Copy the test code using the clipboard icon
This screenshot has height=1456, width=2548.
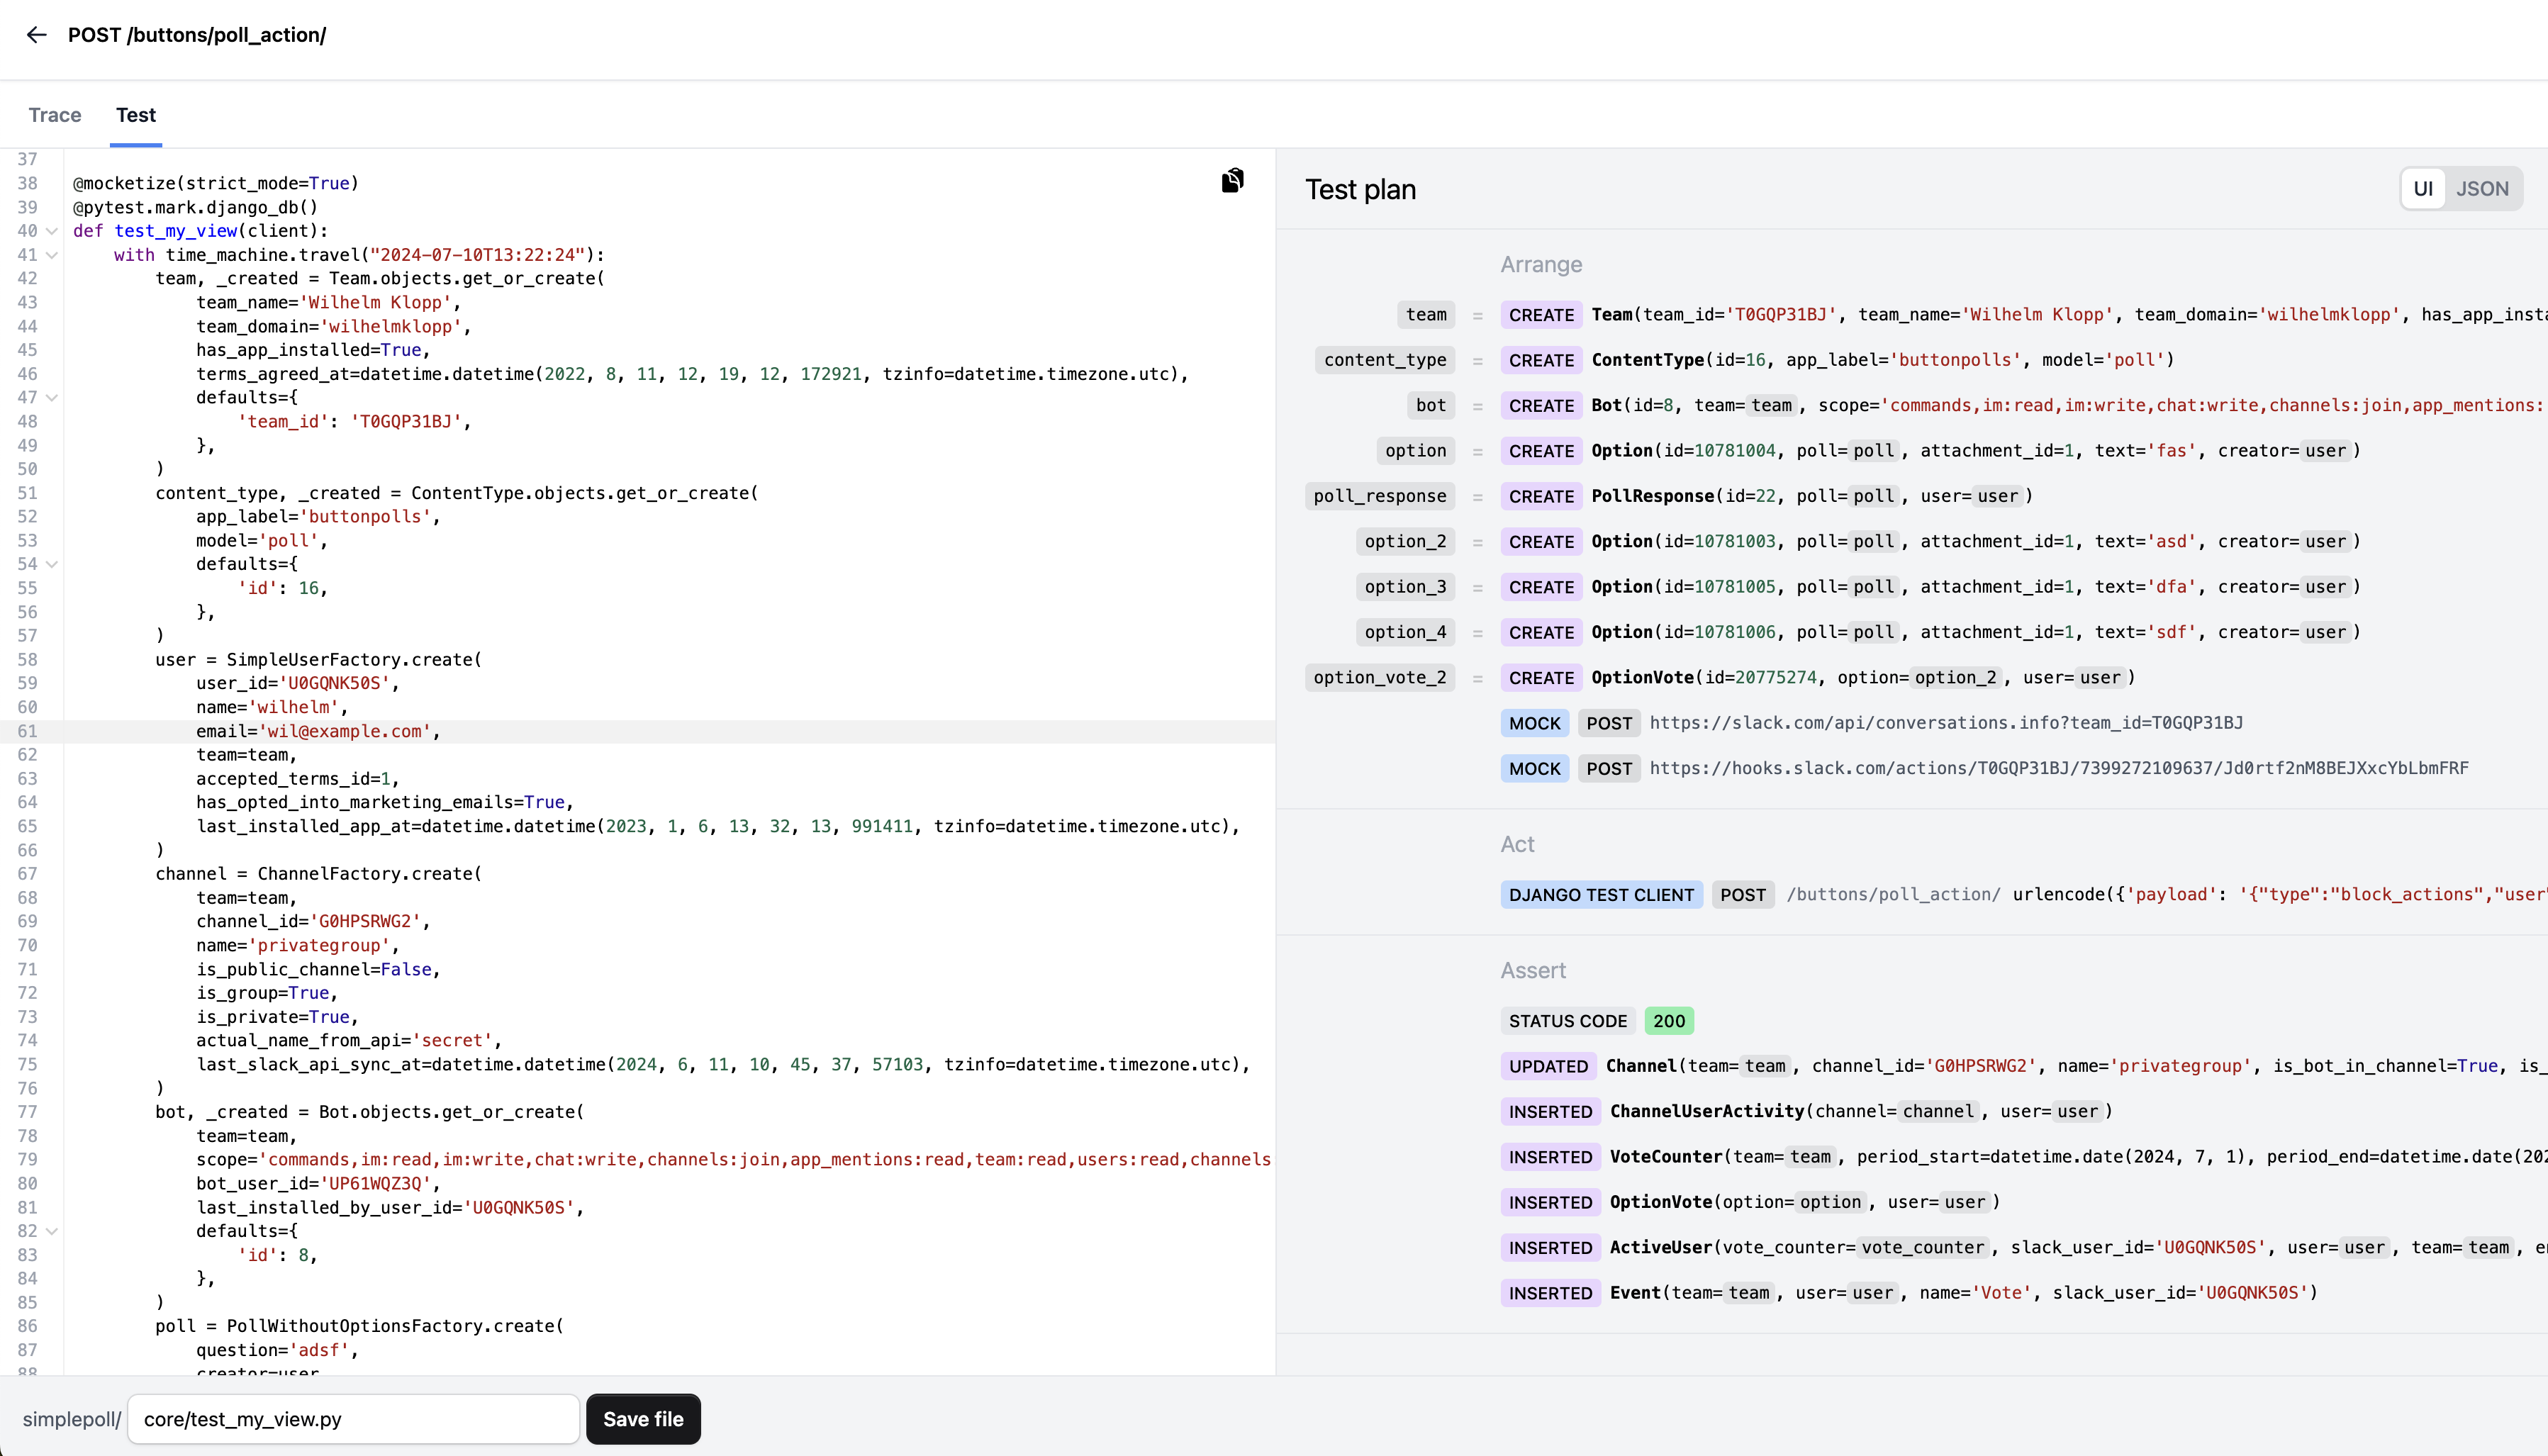(1233, 181)
